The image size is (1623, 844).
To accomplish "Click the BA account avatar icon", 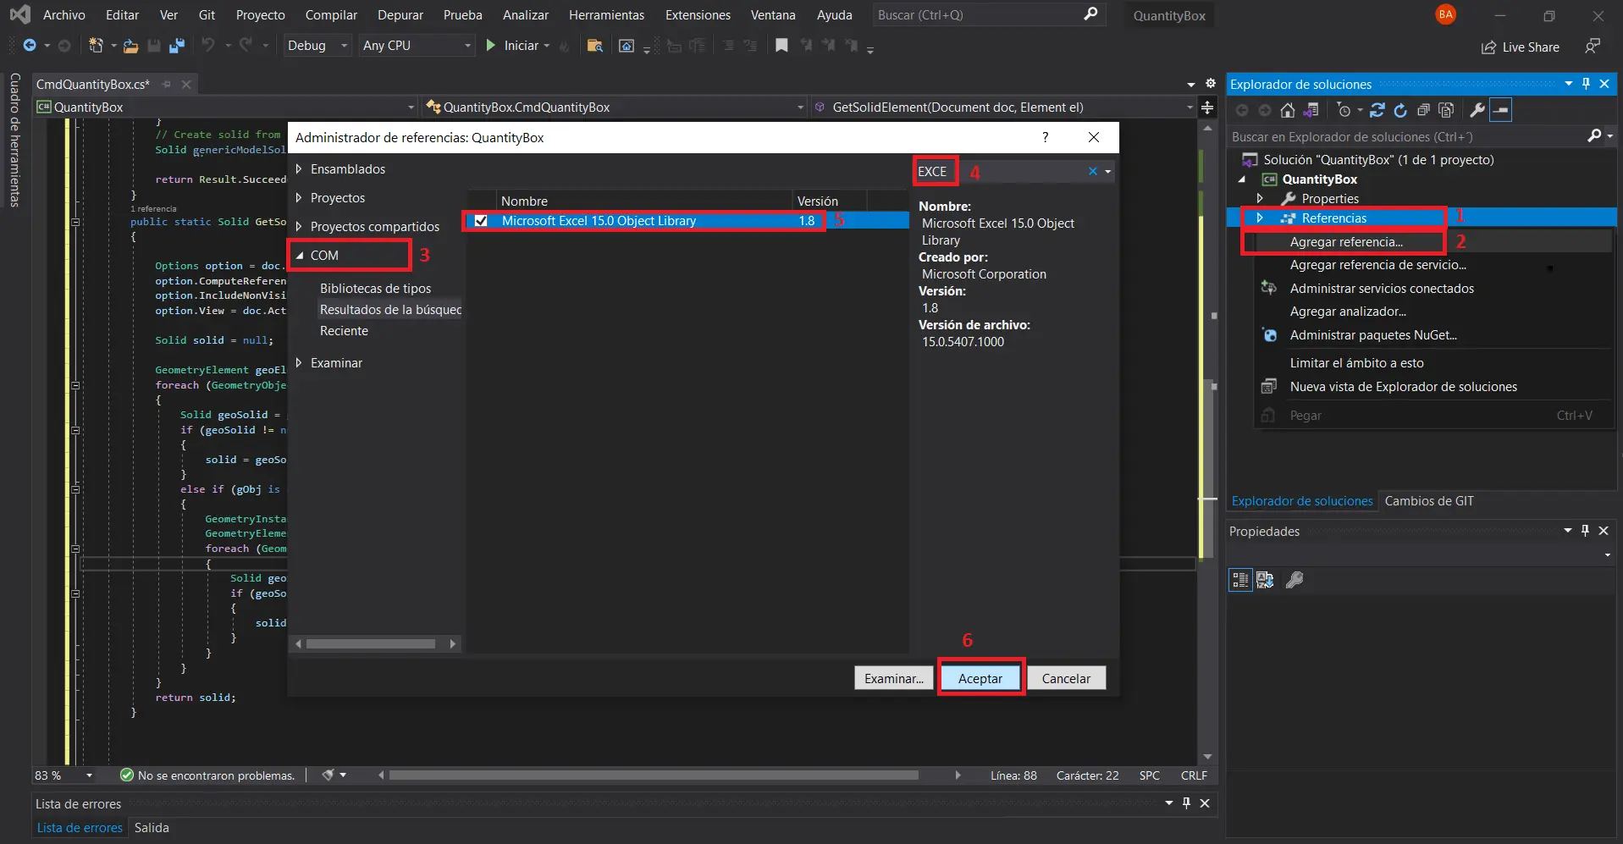I will (x=1446, y=14).
